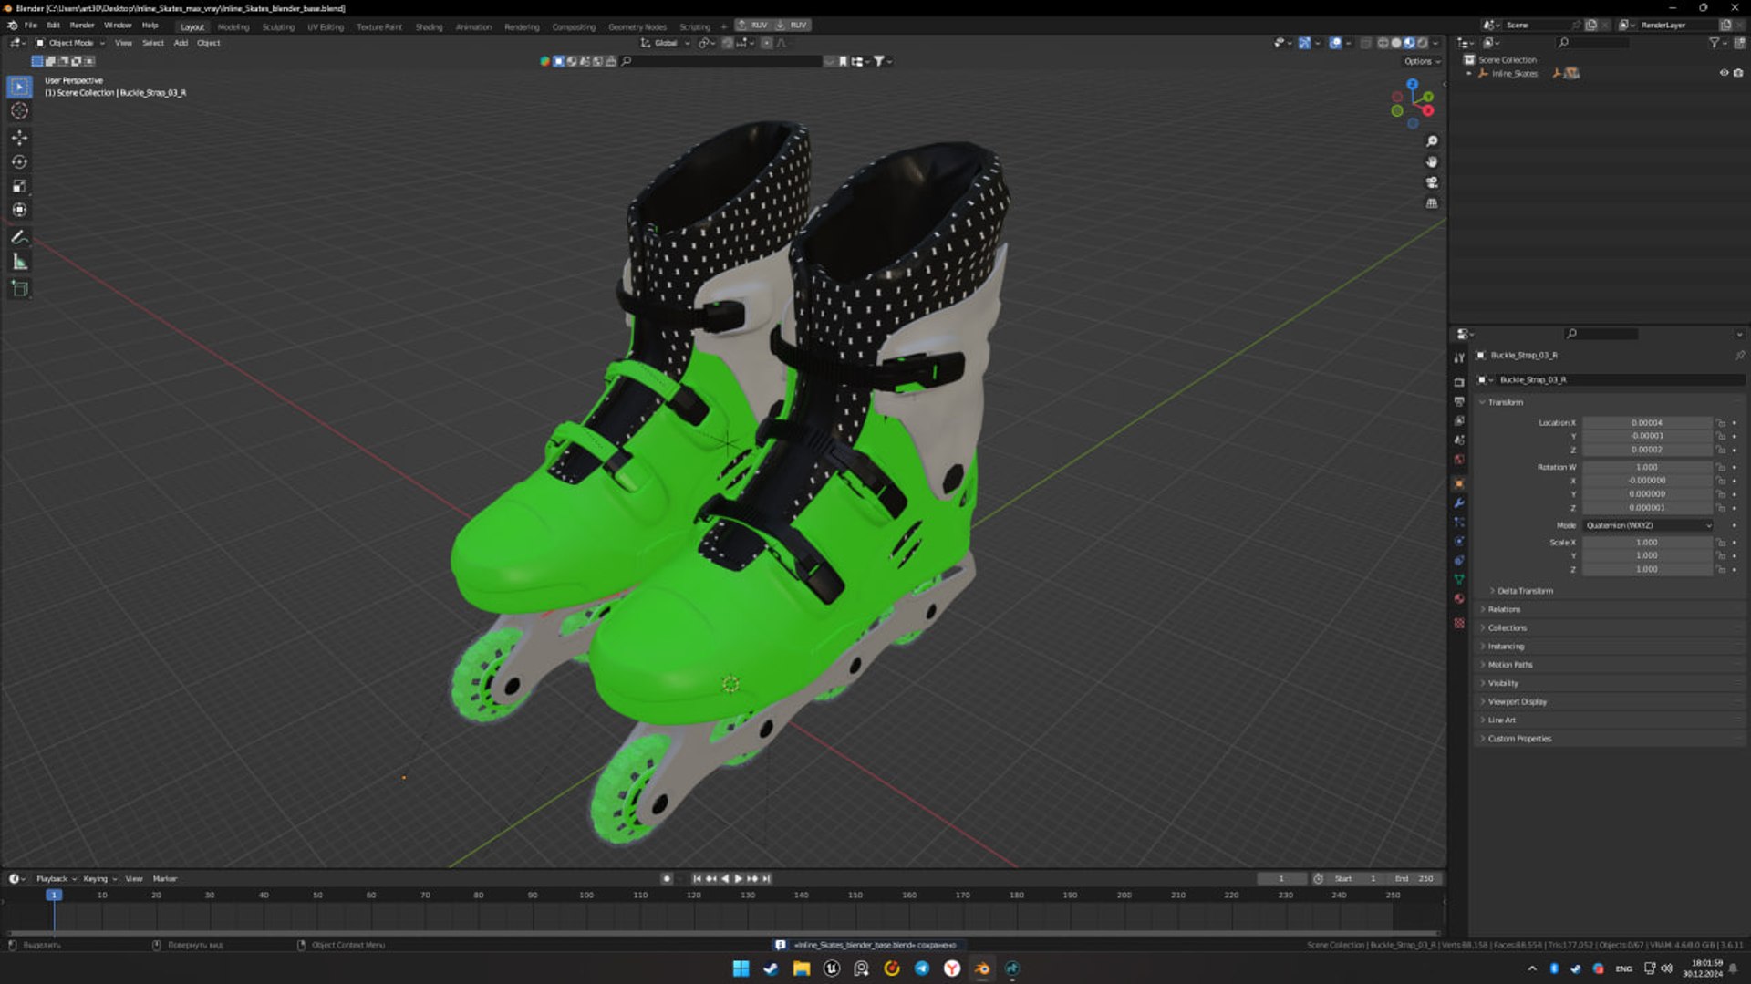Open the Render menu
This screenshot has width=1751, height=984.
[82, 26]
